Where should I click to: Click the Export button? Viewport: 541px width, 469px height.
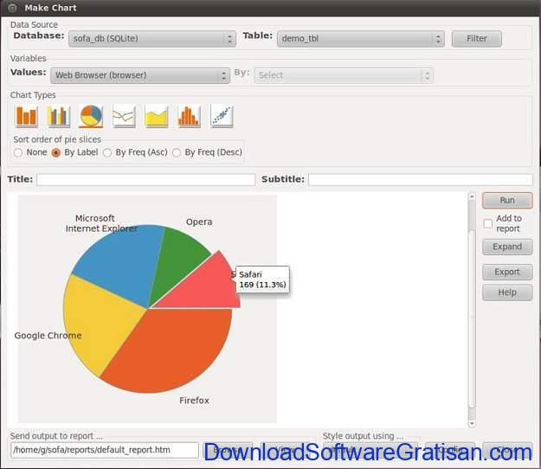coord(507,272)
